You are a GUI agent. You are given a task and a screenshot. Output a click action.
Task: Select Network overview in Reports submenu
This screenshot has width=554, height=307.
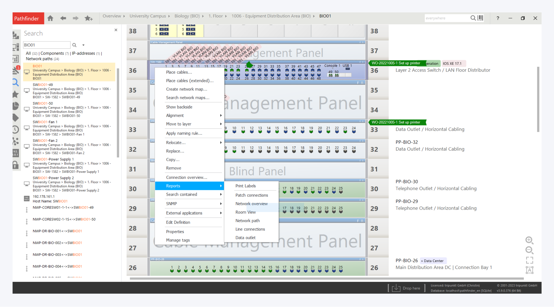[251, 204]
